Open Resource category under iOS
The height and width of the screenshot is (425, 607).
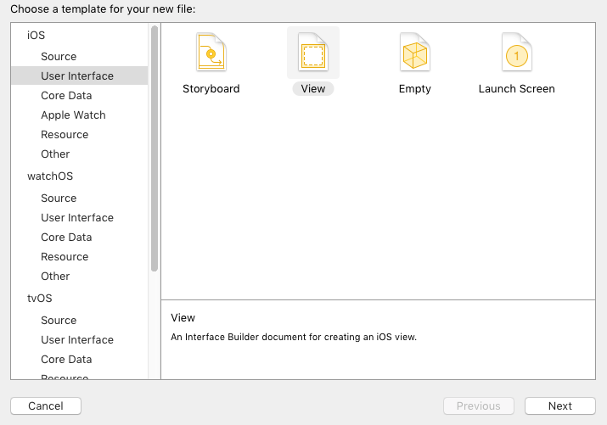coord(65,134)
